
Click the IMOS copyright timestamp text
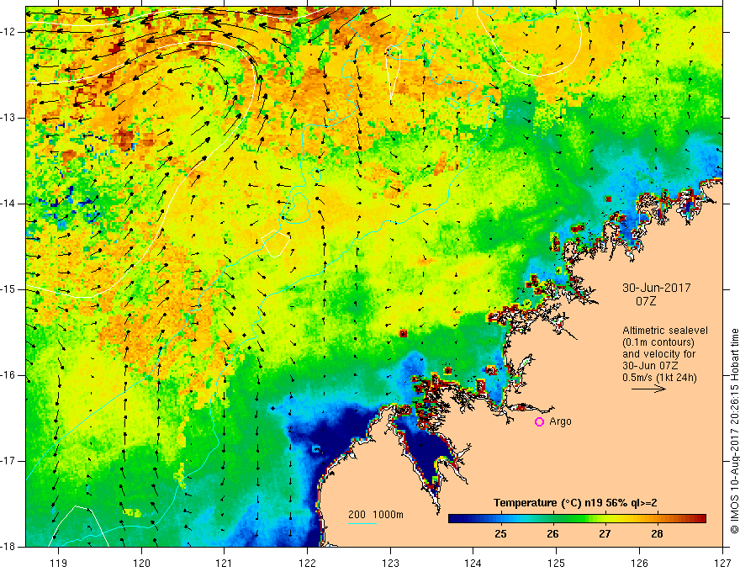coord(734,431)
